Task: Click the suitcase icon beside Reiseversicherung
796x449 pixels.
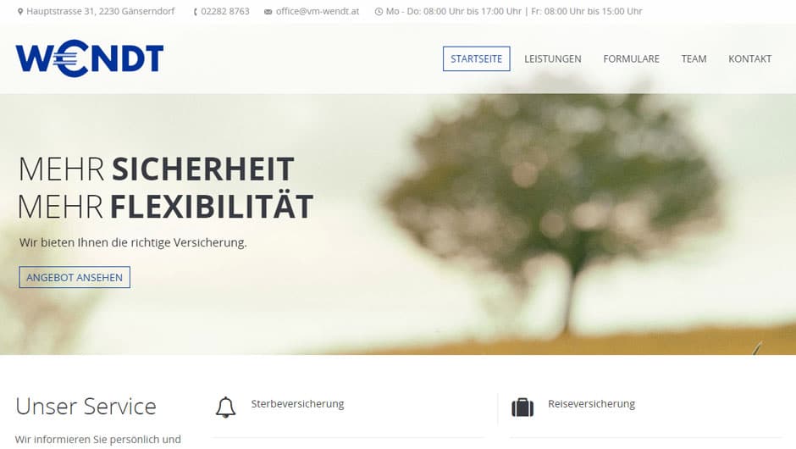Action: coord(522,407)
